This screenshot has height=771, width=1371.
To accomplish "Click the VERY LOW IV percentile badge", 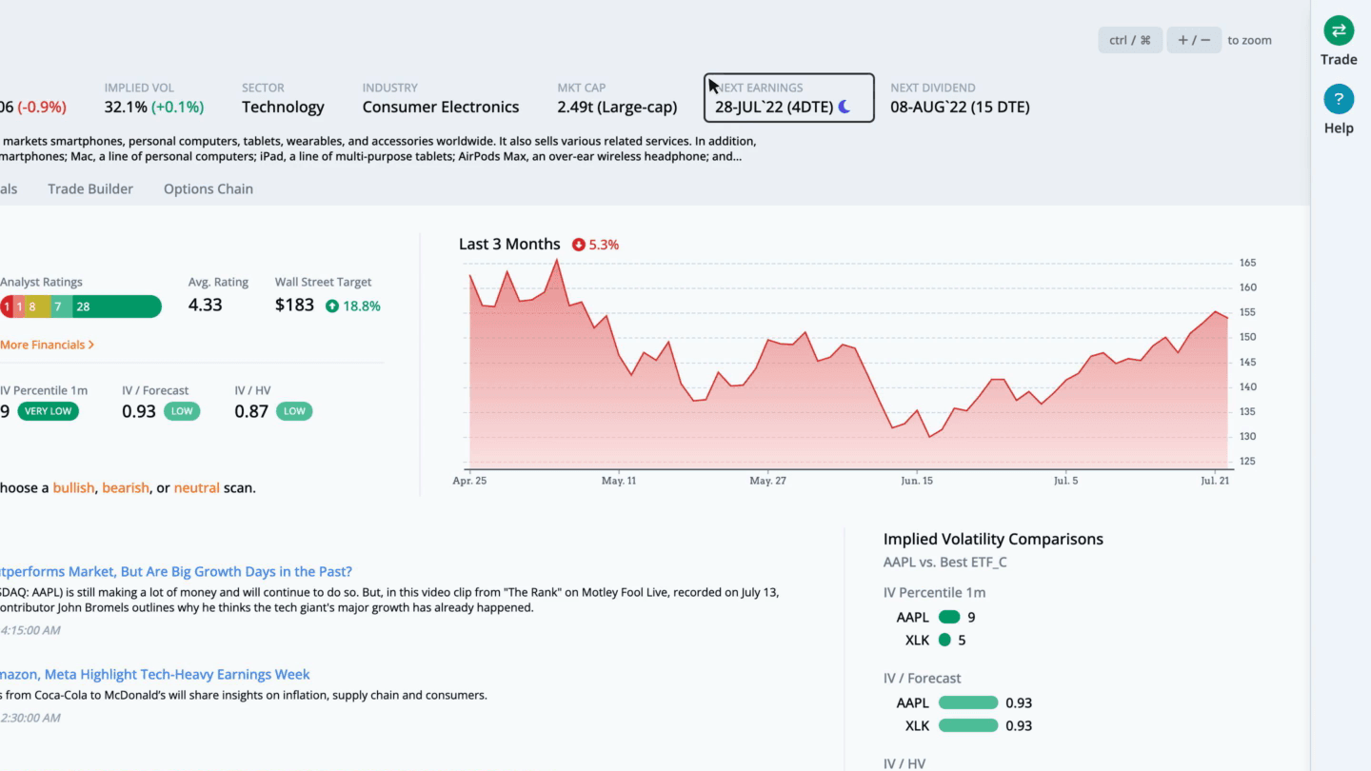I will tap(48, 411).
